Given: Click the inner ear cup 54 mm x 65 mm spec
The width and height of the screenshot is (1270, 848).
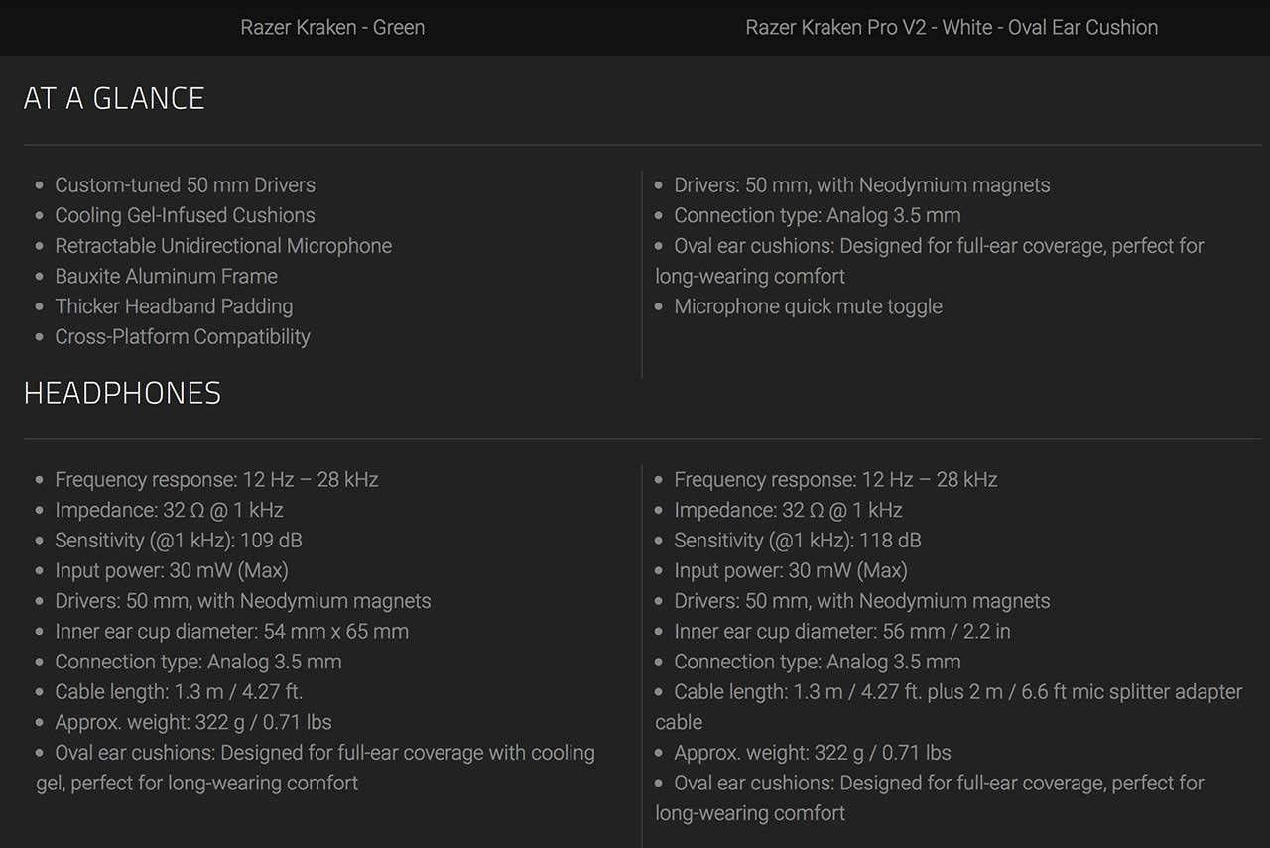Looking at the screenshot, I should tap(231, 632).
